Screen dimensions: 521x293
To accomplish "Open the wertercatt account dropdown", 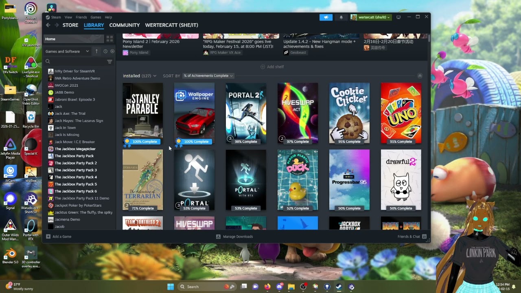I will tap(371, 17).
